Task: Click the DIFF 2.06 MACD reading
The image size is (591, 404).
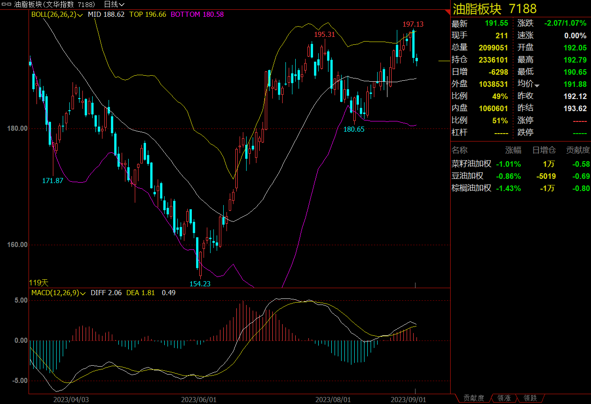Action: [x=106, y=293]
